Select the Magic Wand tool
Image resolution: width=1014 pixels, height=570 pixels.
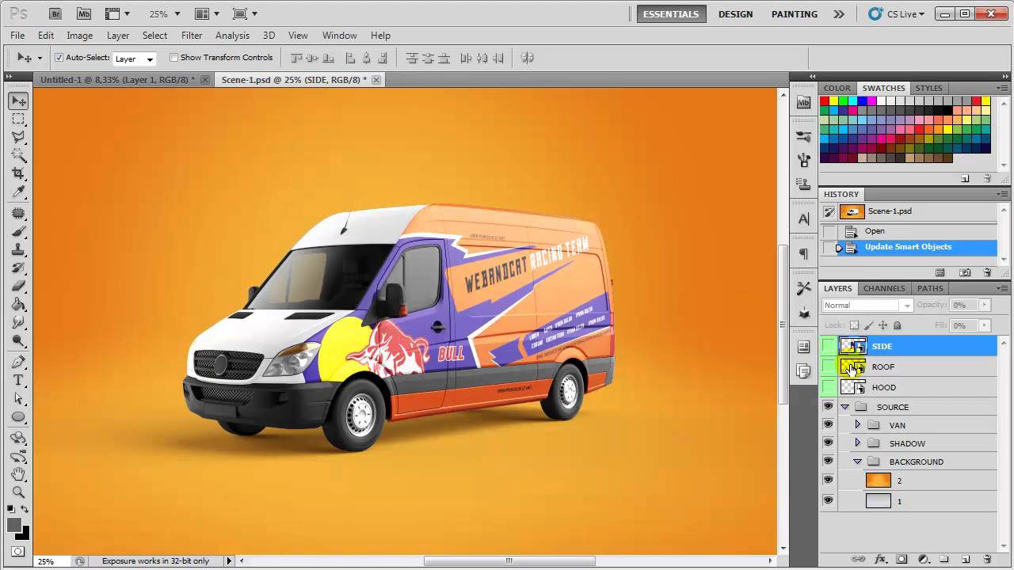click(x=18, y=154)
